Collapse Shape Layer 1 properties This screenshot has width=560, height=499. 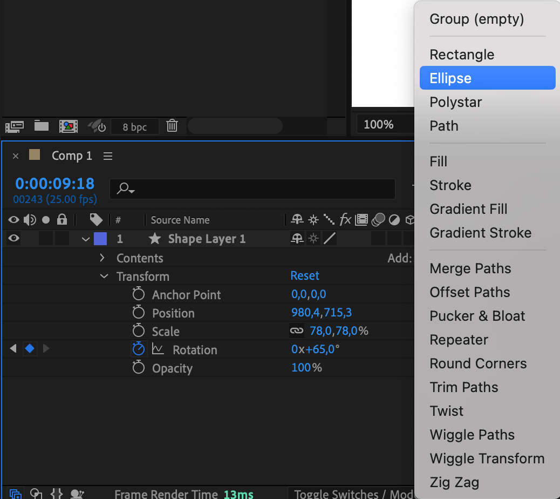tap(85, 239)
